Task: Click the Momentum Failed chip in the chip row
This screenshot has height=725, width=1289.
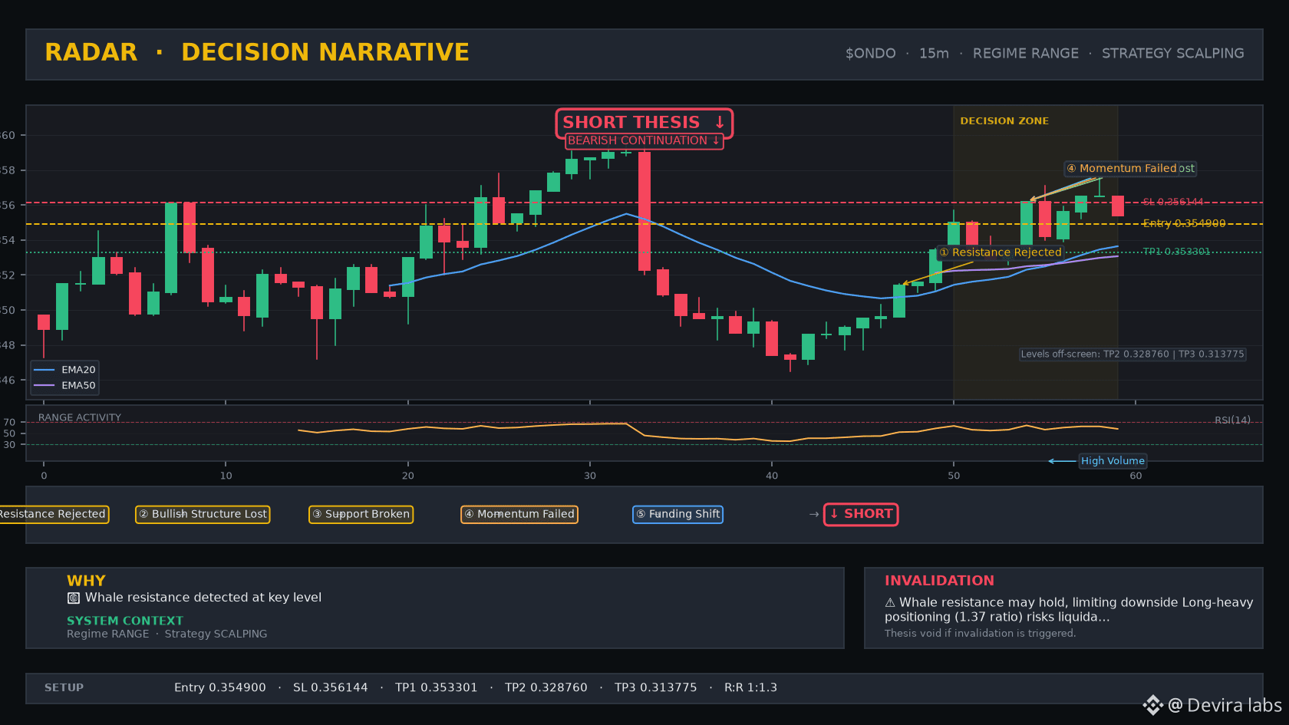Action: pyautogui.click(x=519, y=514)
